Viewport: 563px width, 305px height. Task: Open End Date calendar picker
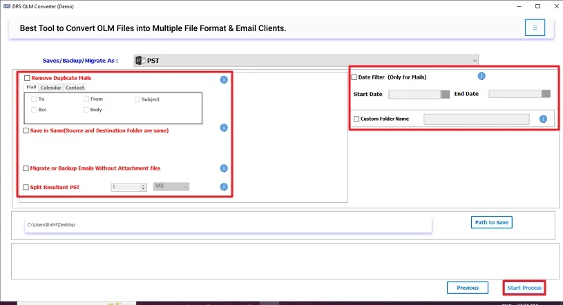(546, 94)
